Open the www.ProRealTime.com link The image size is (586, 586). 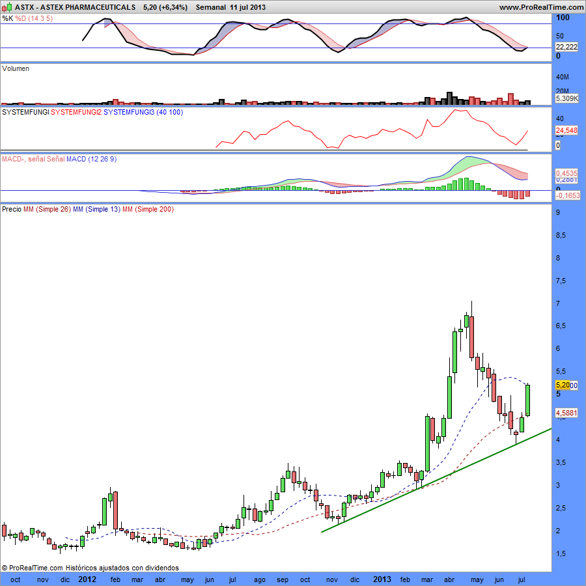541,7
